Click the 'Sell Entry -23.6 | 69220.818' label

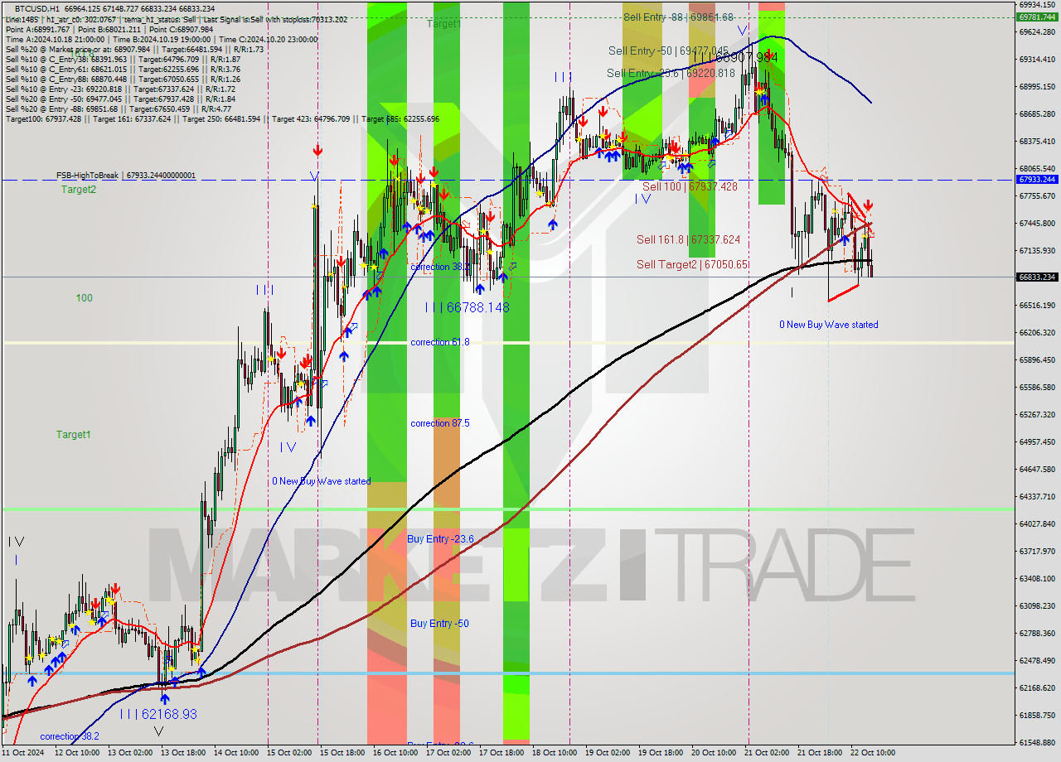point(671,74)
